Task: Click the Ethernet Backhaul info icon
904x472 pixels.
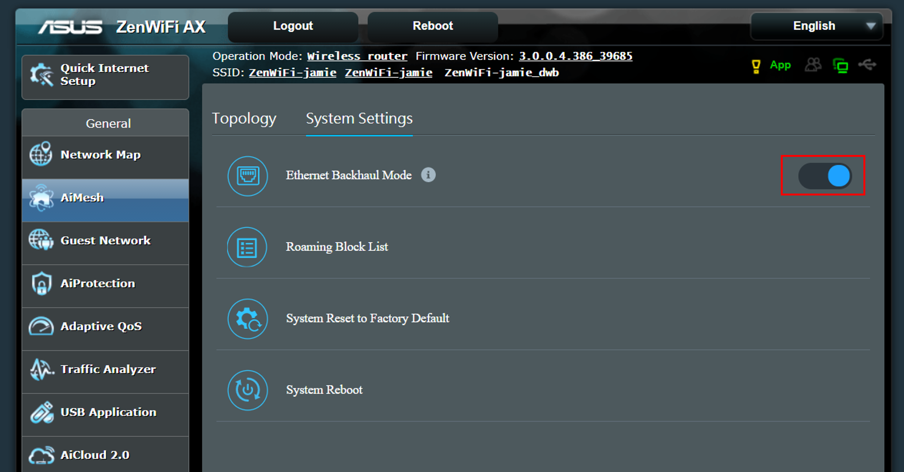Action: pos(428,175)
